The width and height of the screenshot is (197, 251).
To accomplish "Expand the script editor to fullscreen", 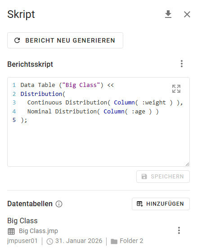I will [176, 89].
